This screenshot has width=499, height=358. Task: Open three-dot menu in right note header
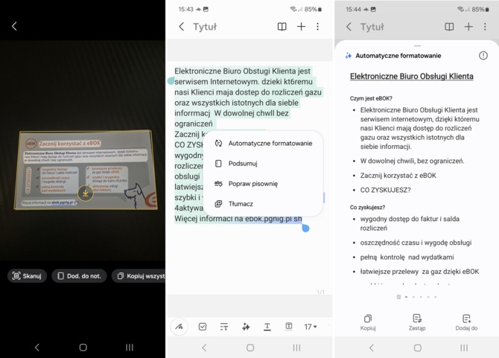[485, 26]
